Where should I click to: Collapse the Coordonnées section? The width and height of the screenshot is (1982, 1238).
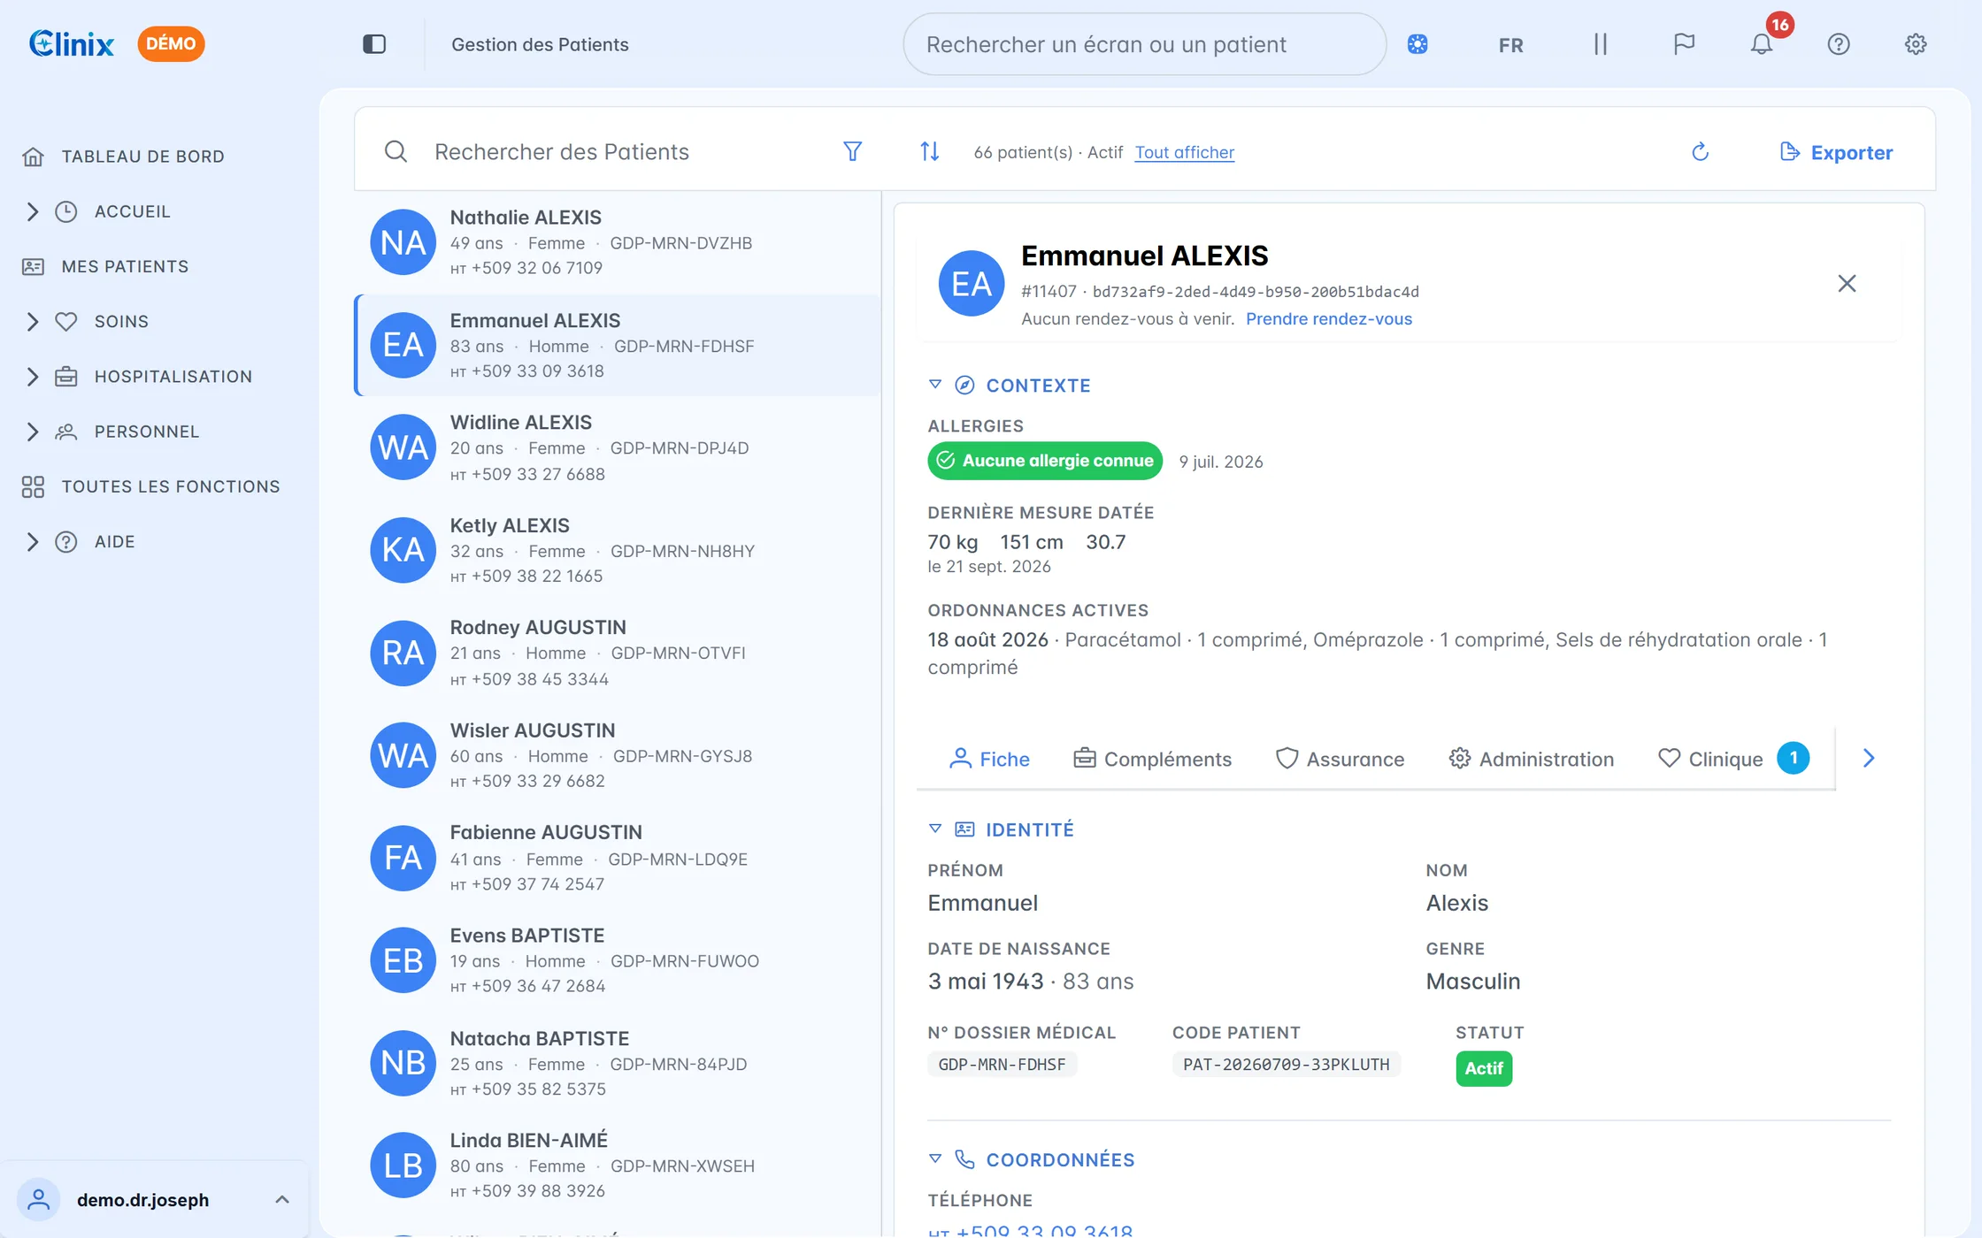click(935, 1158)
